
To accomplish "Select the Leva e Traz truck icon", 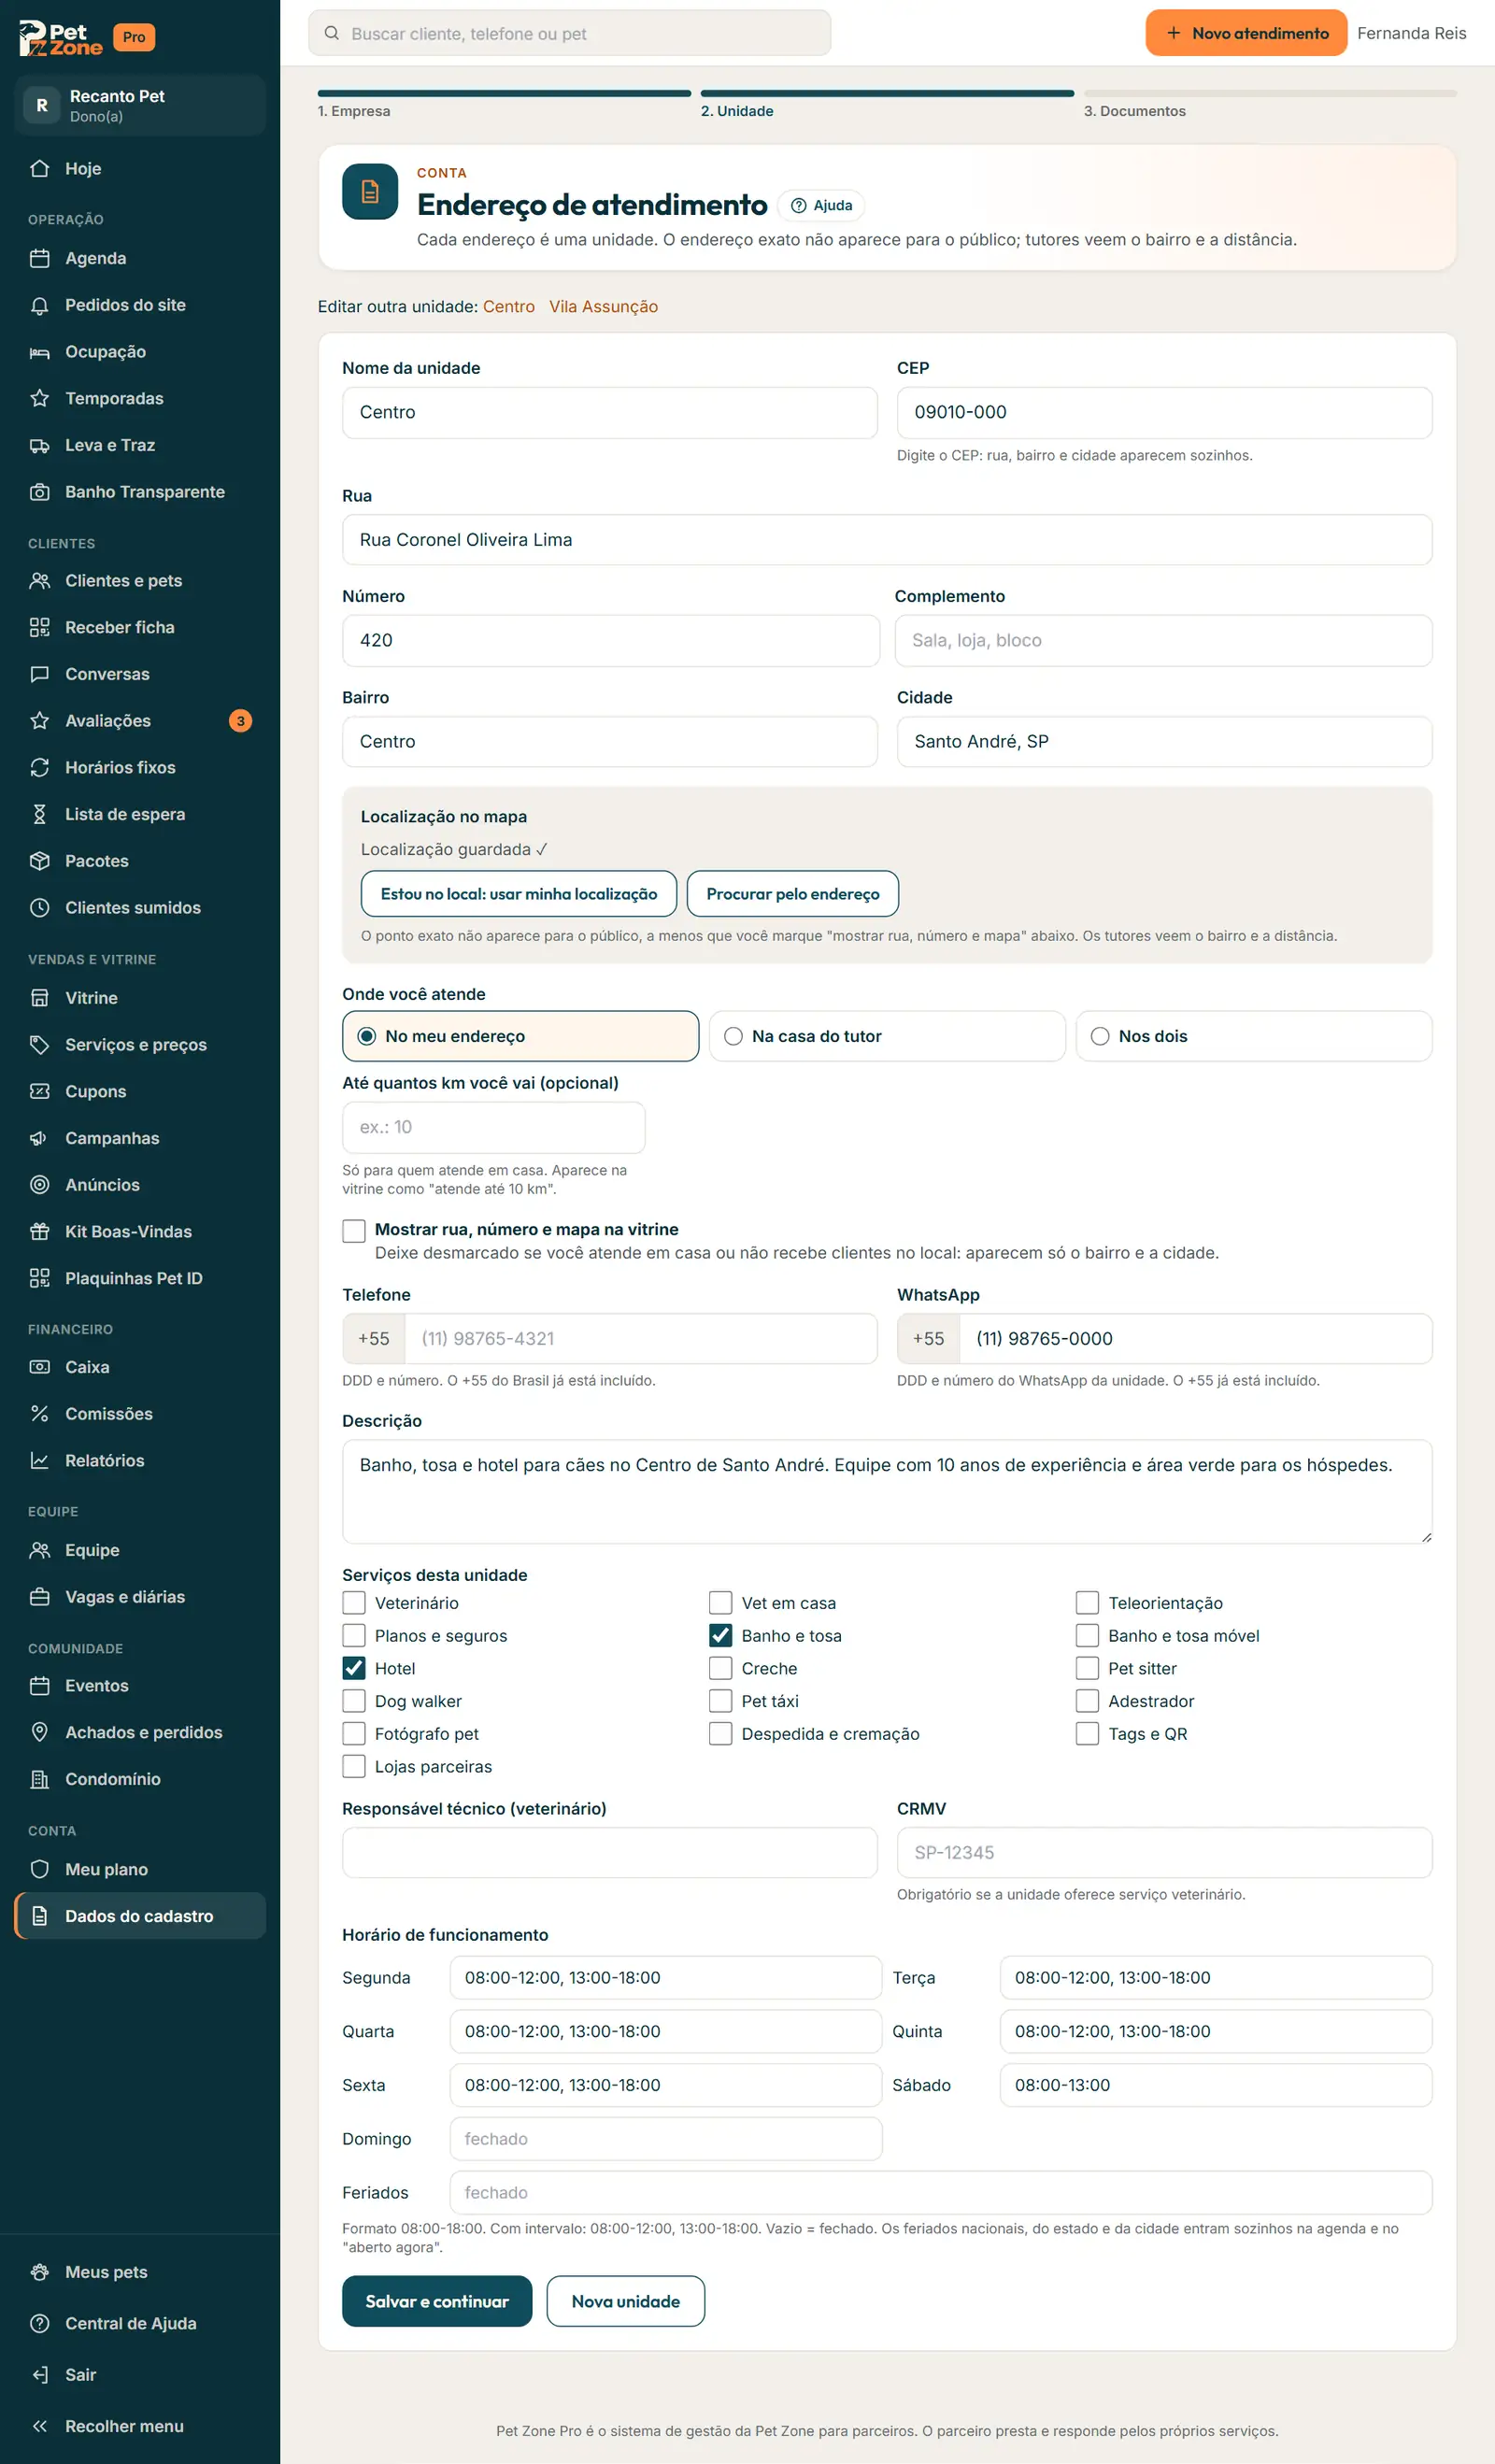I will [x=40, y=445].
